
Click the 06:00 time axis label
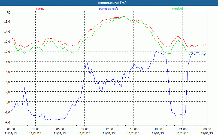pos(60,129)
